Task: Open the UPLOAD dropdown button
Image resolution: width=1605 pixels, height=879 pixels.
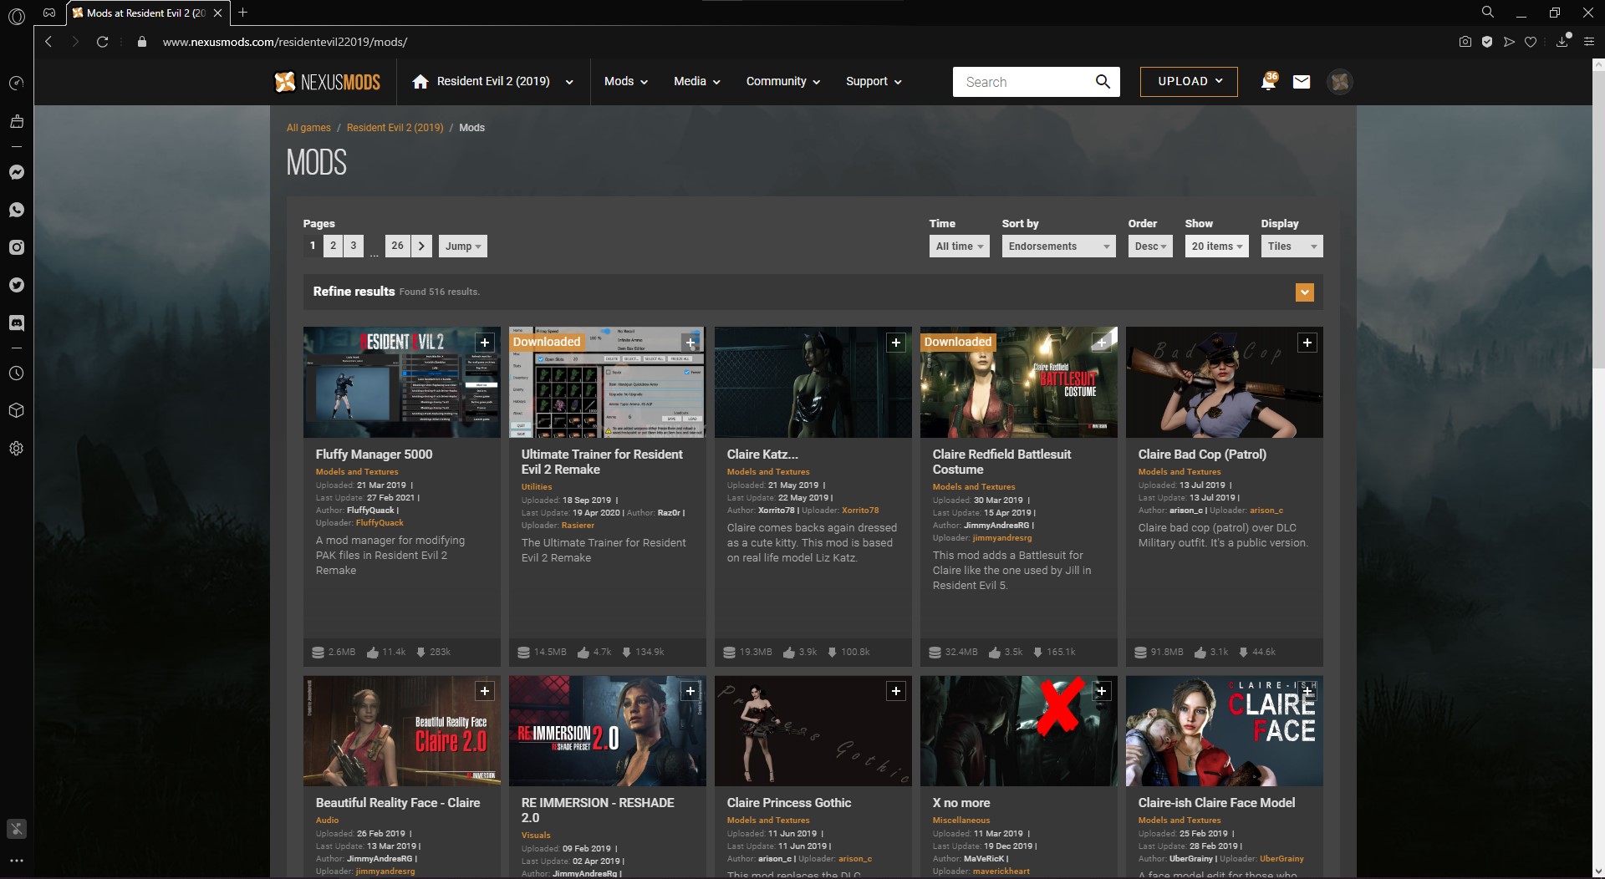Action: tap(1189, 82)
